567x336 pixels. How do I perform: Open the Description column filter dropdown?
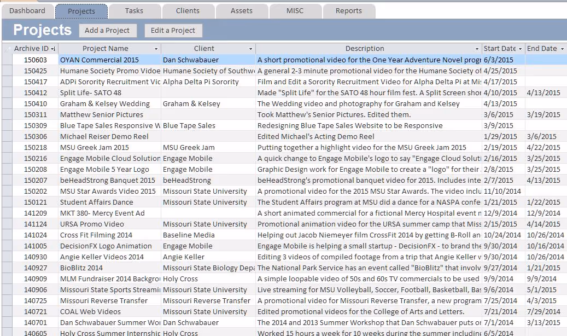[477, 49]
